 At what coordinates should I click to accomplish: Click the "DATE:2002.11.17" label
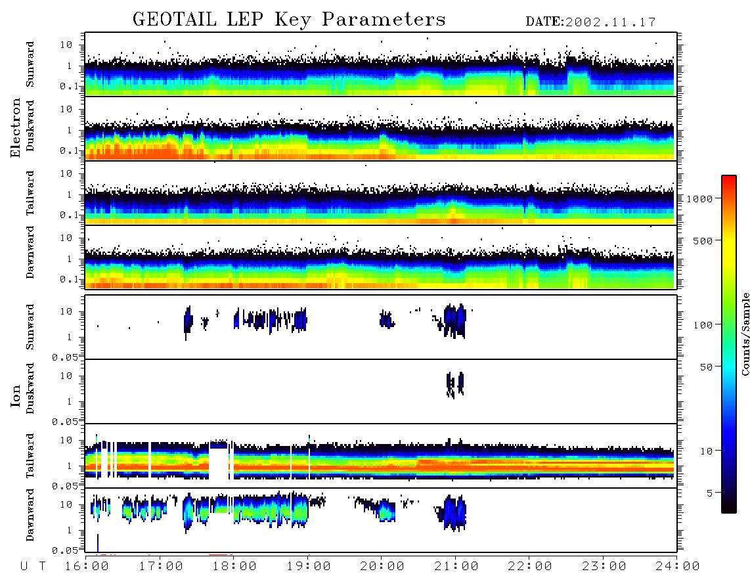pyautogui.click(x=590, y=22)
